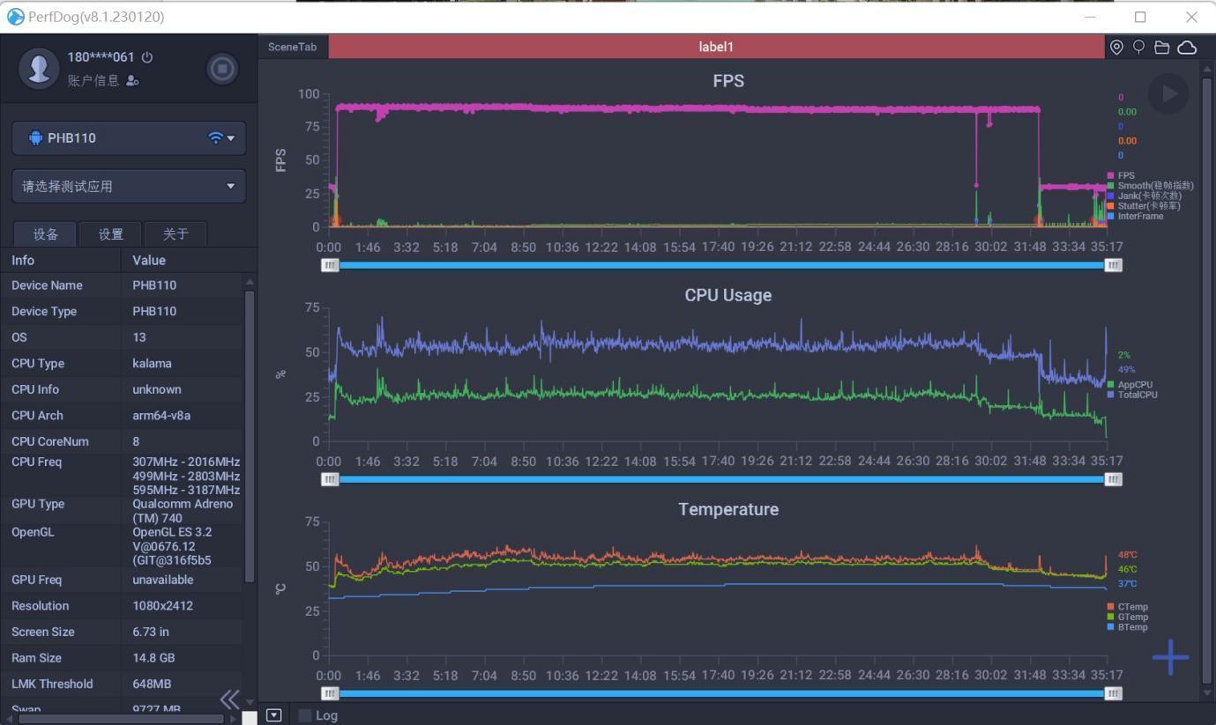Toggle InterFrame series in legend
Screen dimensions: 1216x725
(1135, 216)
